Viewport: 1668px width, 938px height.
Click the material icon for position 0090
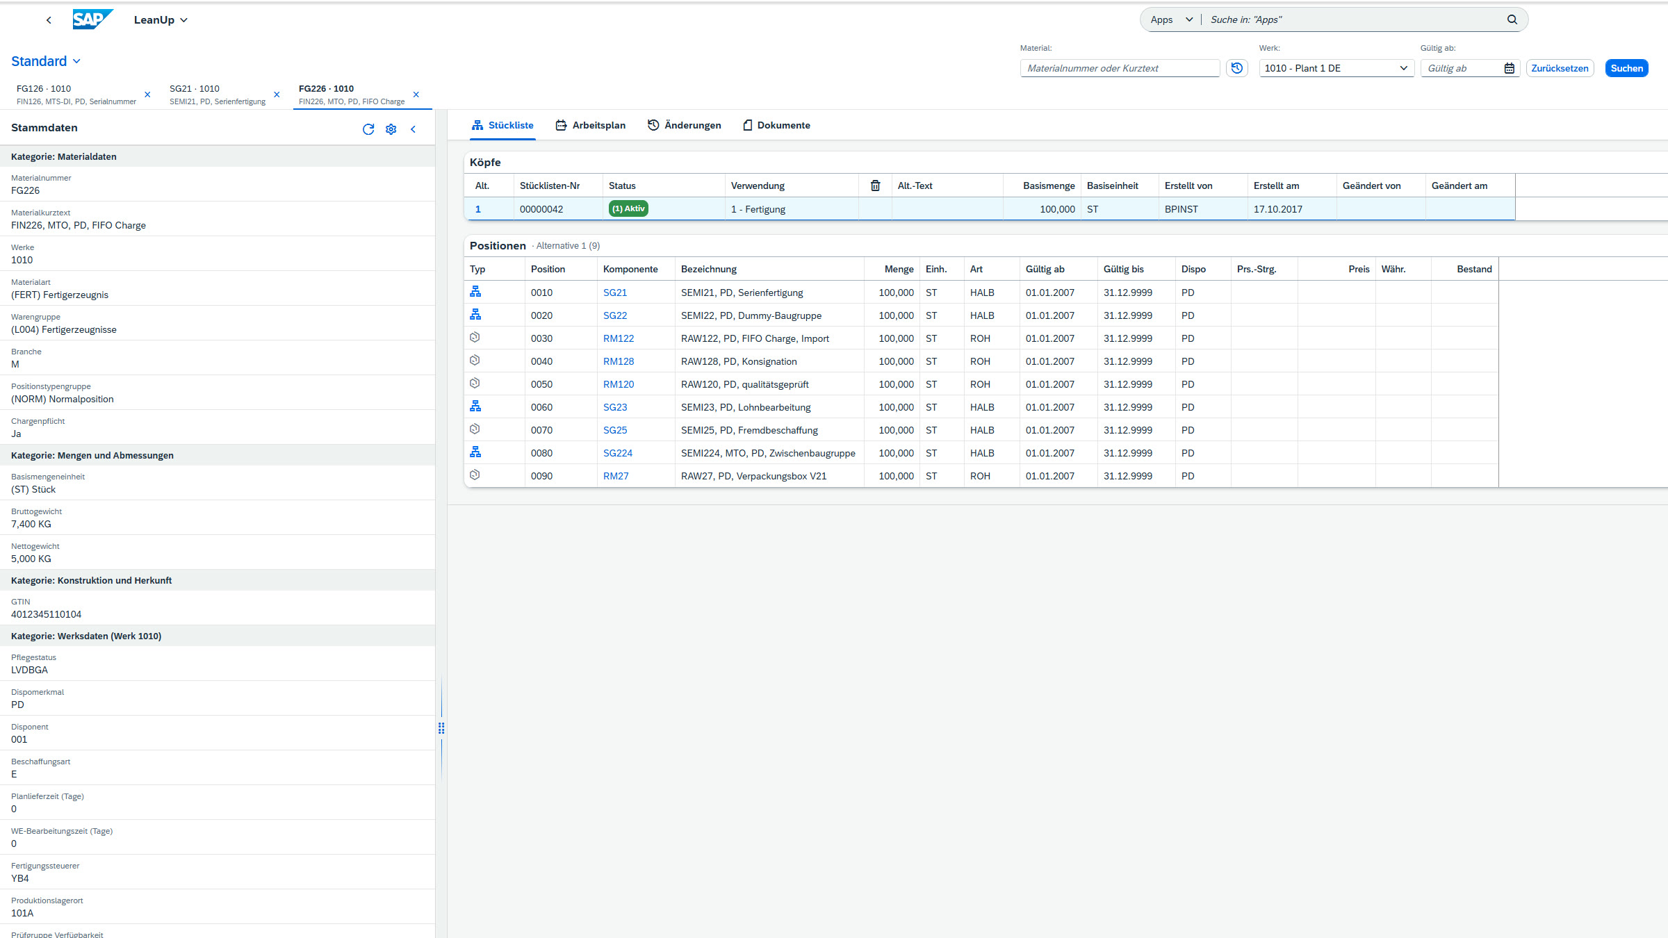coord(475,475)
